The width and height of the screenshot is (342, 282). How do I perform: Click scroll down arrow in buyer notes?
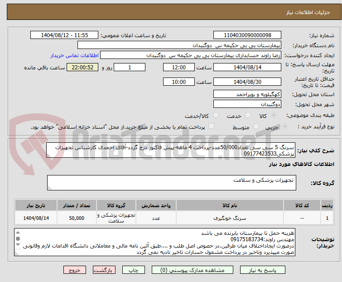tap(18, 245)
